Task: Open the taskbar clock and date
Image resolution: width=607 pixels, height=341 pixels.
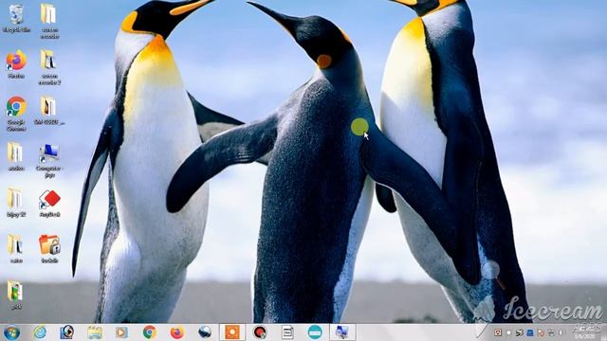Action: (x=587, y=332)
